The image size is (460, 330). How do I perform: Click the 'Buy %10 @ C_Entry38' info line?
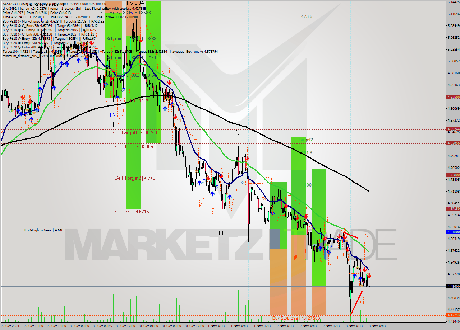pyautogui.click(x=50, y=25)
